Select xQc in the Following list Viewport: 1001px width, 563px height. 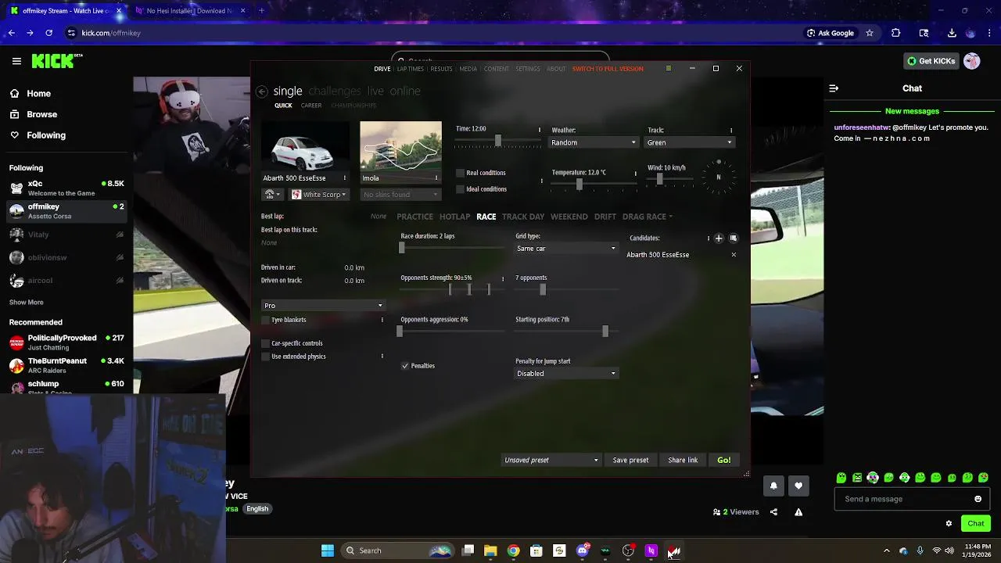[66, 188]
